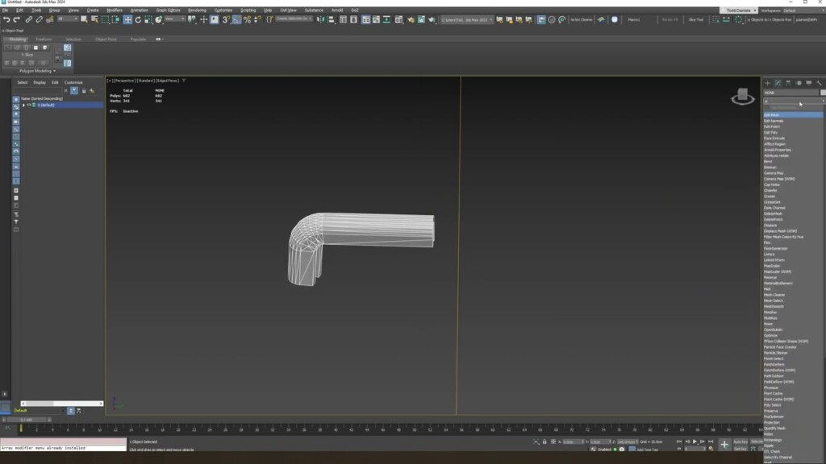
Task: Switch to the Create command panel
Action: click(767, 83)
